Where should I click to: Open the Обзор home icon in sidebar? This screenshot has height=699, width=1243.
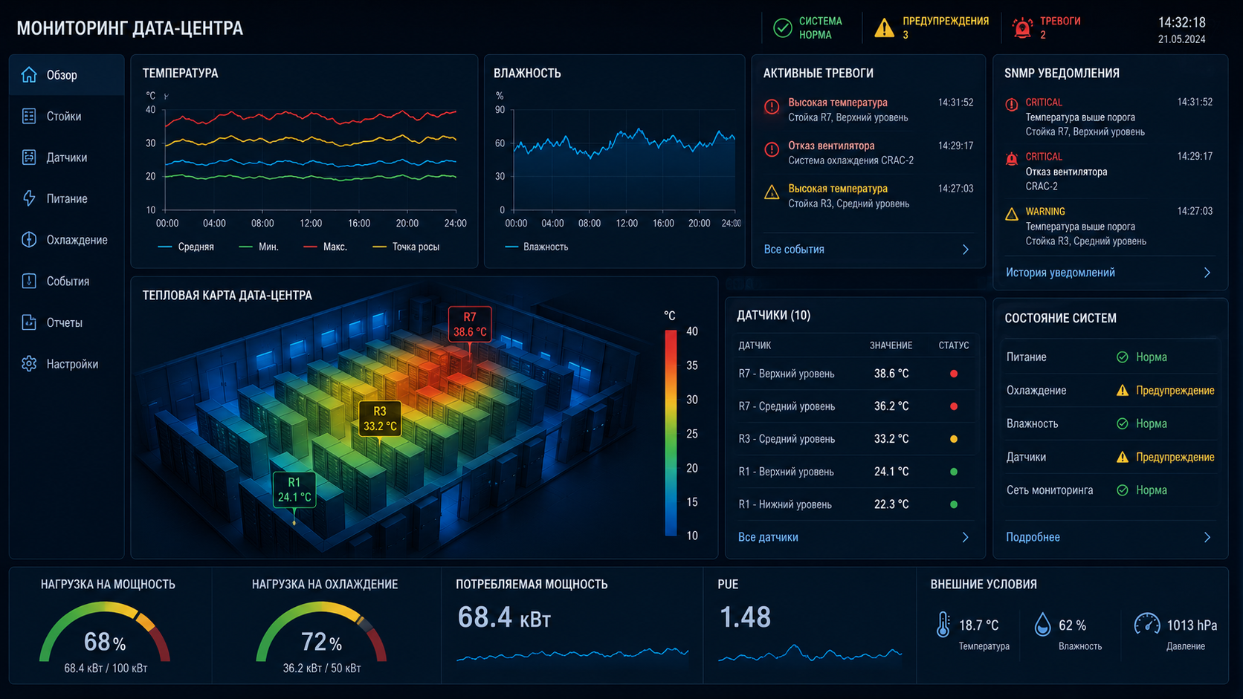click(x=29, y=75)
